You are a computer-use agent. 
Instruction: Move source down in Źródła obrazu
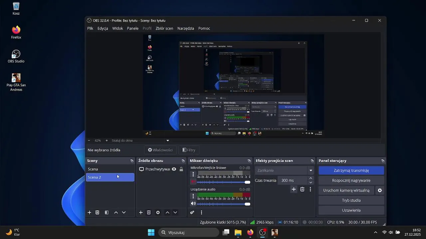pyautogui.click(x=175, y=212)
